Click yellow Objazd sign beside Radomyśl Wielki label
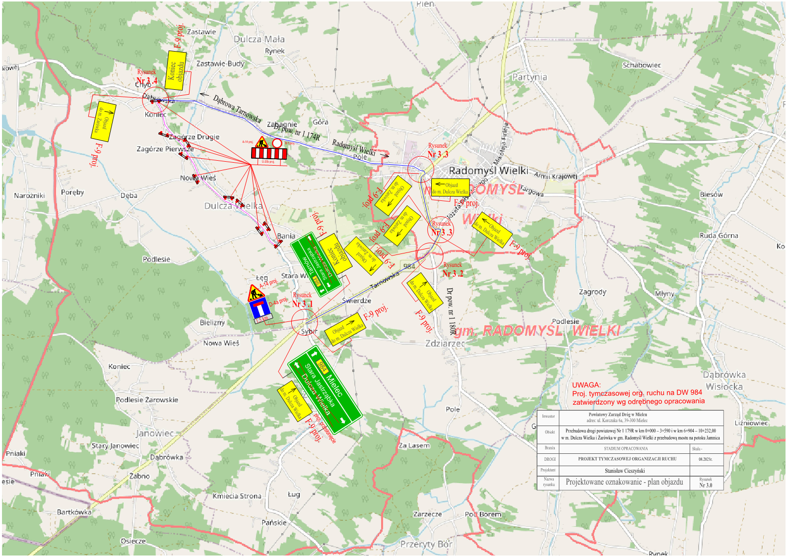This screenshot has height=557, width=788. 450,188
